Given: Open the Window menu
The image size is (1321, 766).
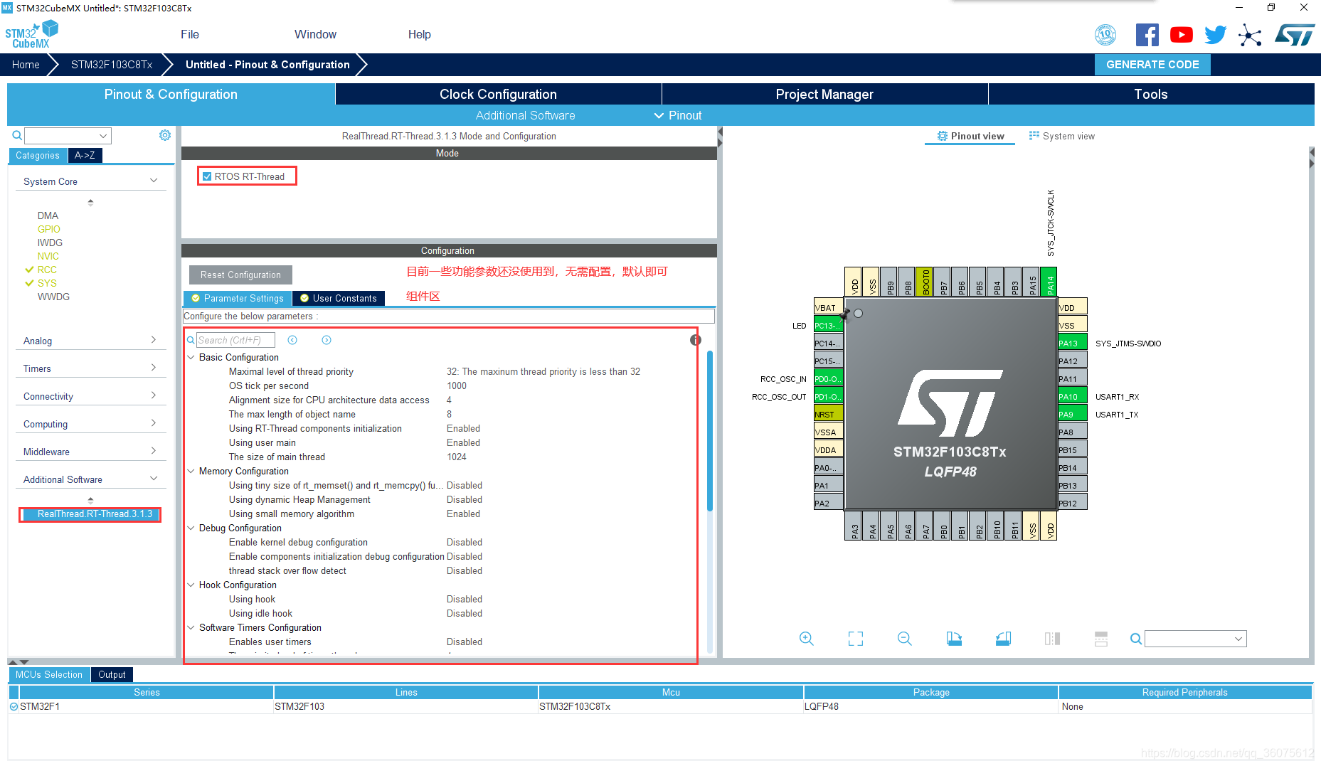Looking at the screenshot, I should [315, 34].
